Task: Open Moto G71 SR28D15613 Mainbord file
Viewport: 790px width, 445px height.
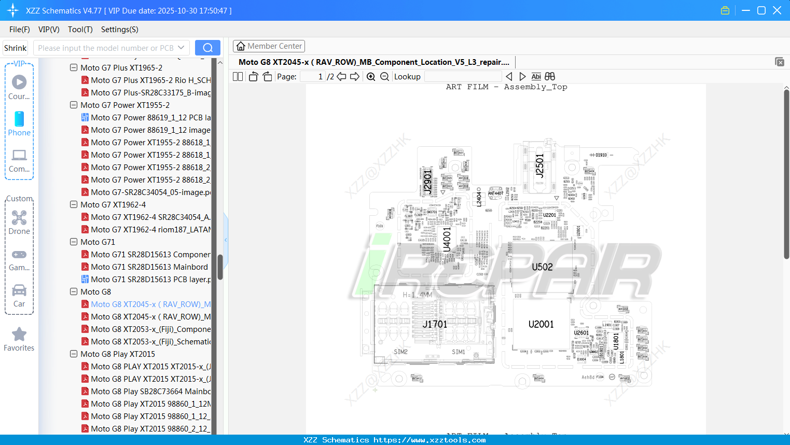Action: click(145, 267)
